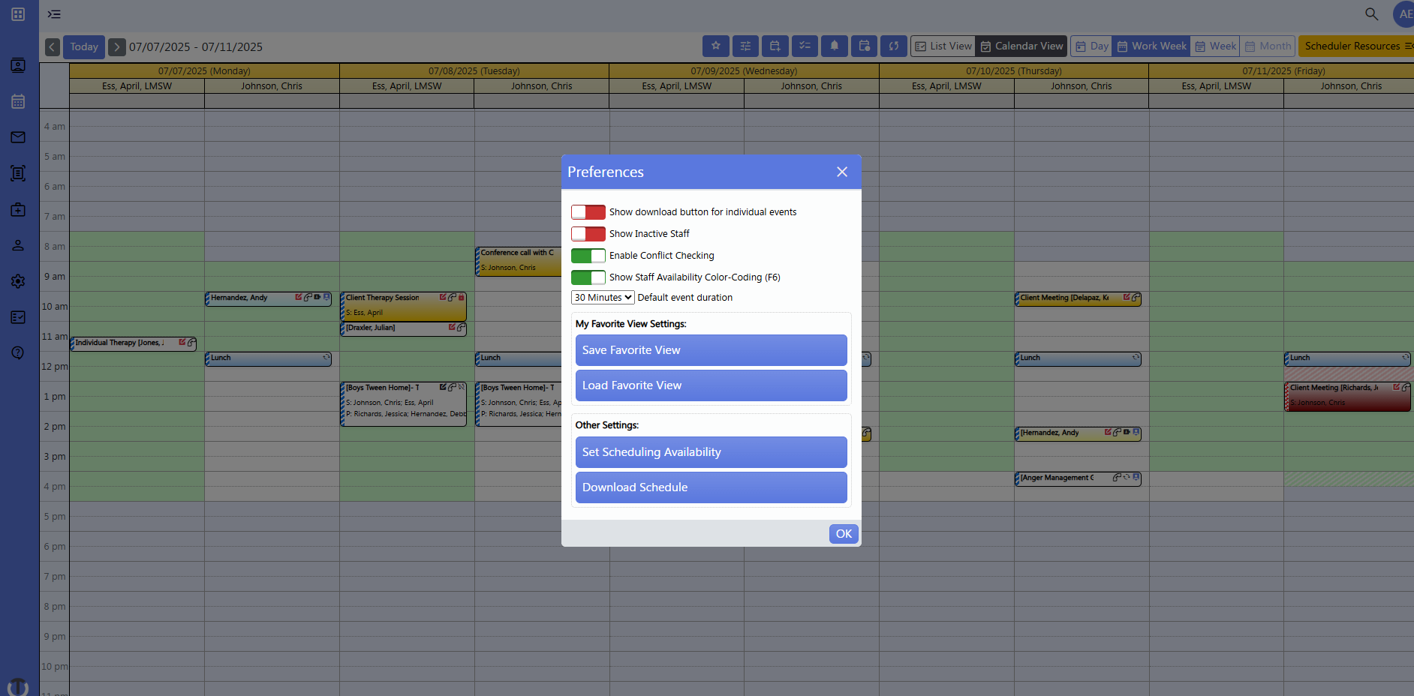Click the add-event calendar plus toolbar icon
The width and height of the screenshot is (1414, 696).
(775, 46)
